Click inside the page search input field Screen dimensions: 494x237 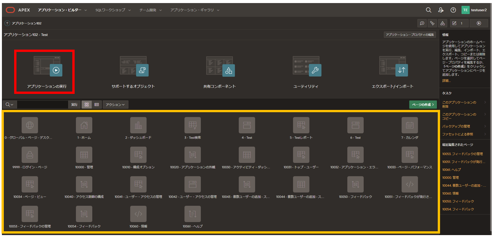42,104
